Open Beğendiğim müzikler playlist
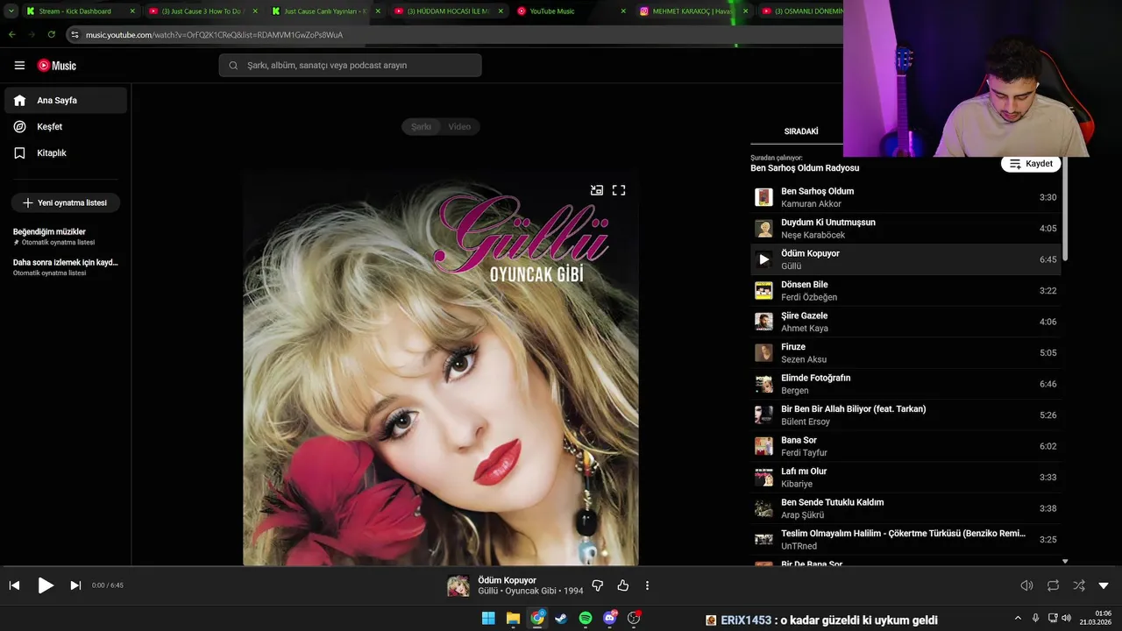The height and width of the screenshot is (631, 1122). coord(66,237)
